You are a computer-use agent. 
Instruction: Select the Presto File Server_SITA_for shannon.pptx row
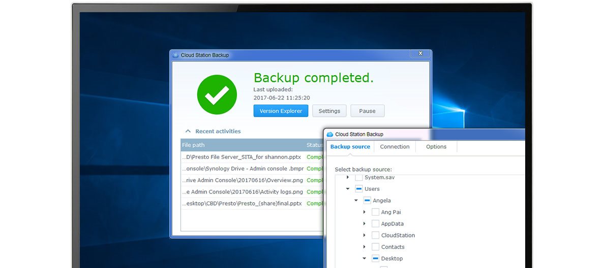click(x=252, y=157)
